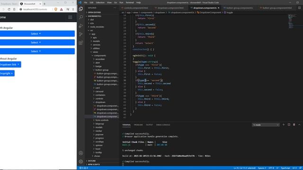Open the File menu
The image size is (303, 170).
(x=86, y=2)
